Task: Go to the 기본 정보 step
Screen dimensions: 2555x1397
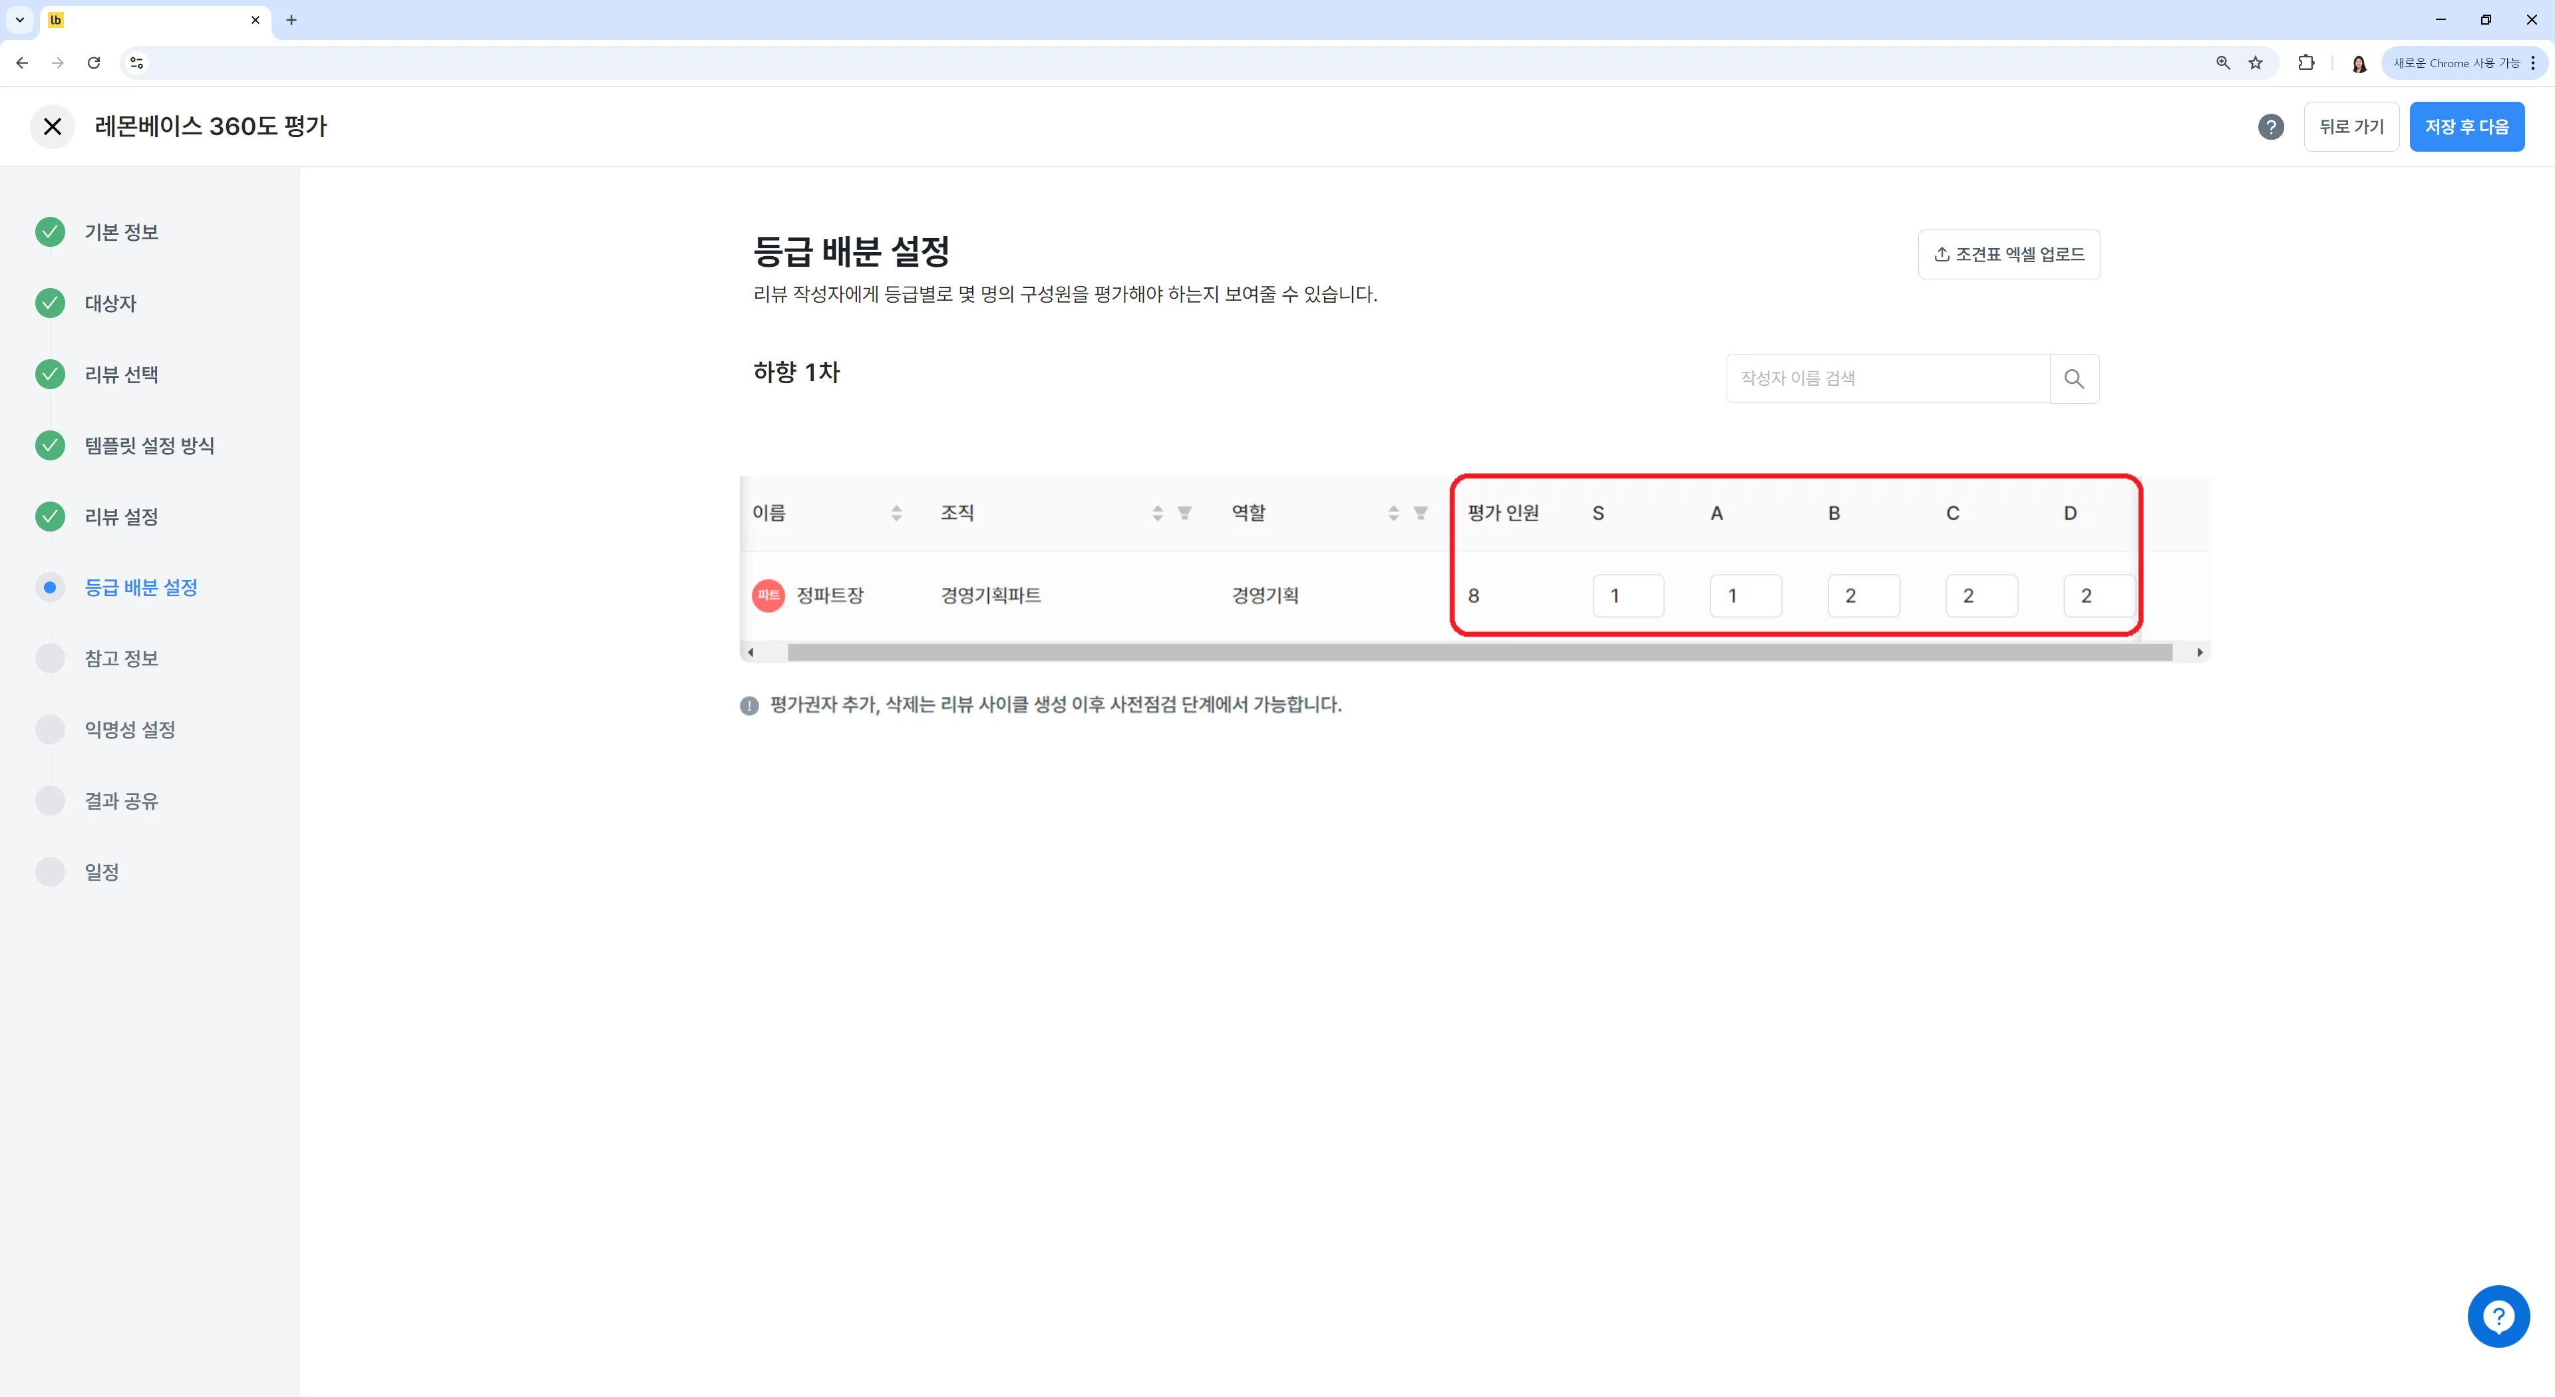Action: [x=121, y=232]
